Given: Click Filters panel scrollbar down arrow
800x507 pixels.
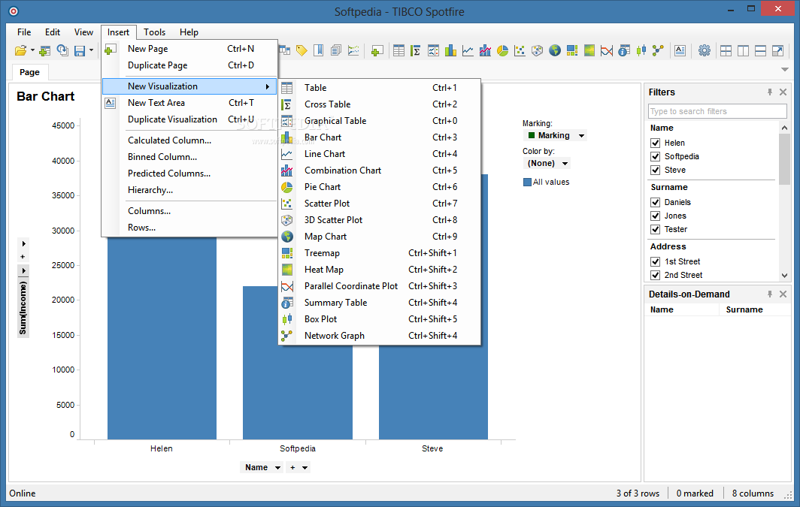Looking at the screenshot, I should 785,276.
